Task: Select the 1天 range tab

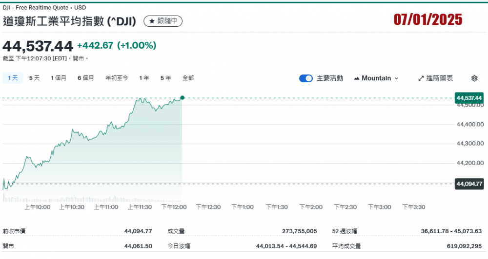Action: click(12, 78)
